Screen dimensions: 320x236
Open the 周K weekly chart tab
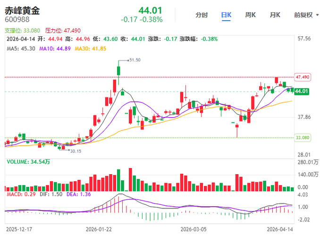pyautogui.click(x=251, y=15)
